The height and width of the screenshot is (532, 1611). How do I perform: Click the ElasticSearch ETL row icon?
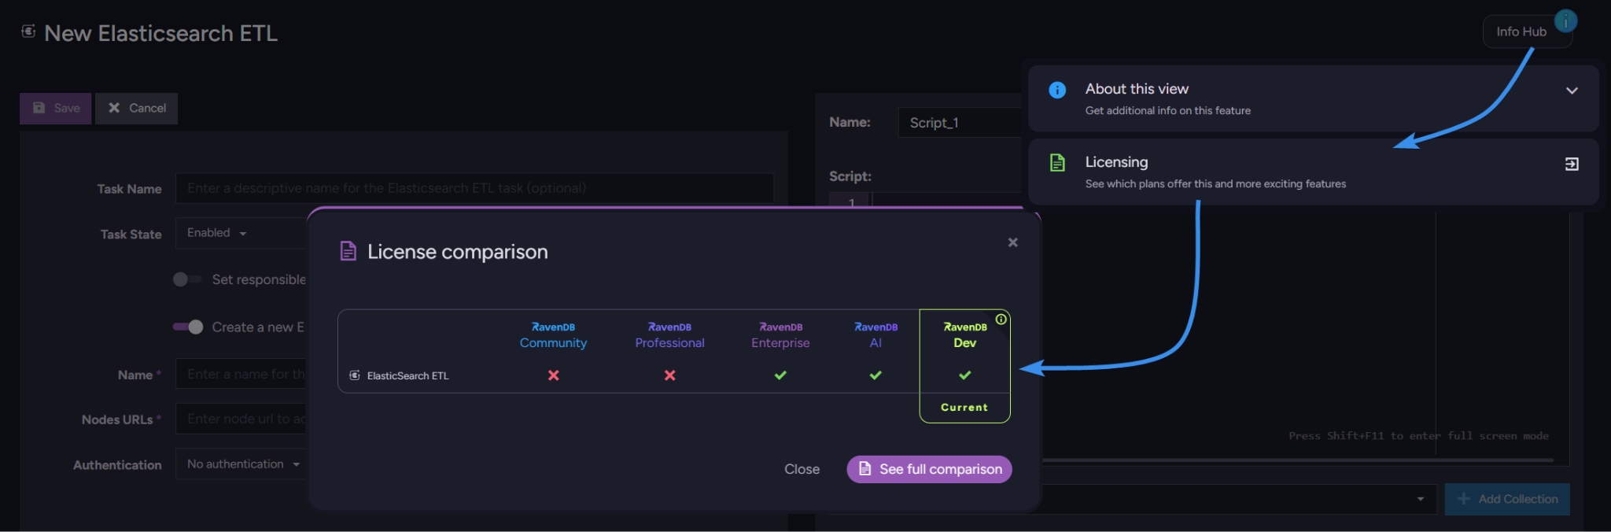[355, 375]
